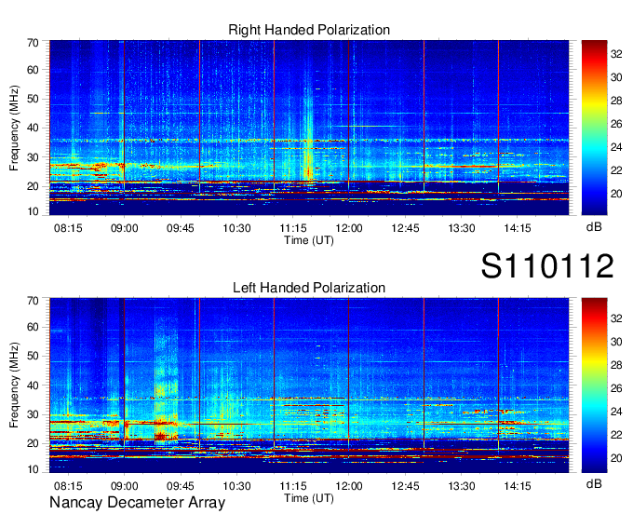Click the "30" value on lower color bar
The height and width of the screenshot is (514, 633).
click(616, 342)
